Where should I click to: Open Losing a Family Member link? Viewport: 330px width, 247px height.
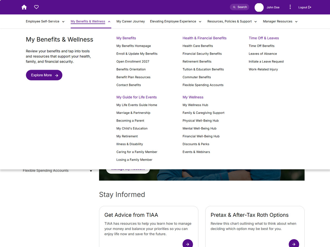click(134, 160)
